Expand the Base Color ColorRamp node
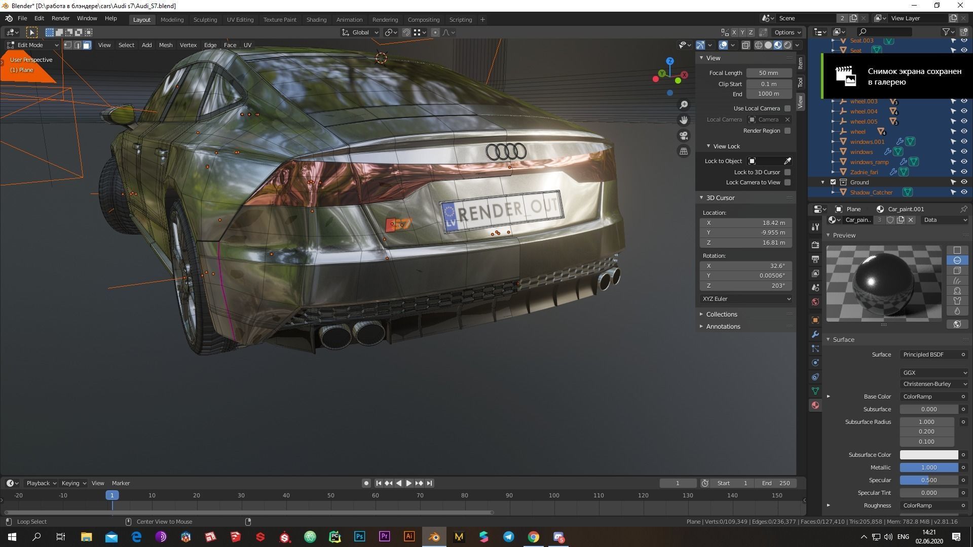Image resolution: width=973 pixels, height=547 pixels. point(829,397)
